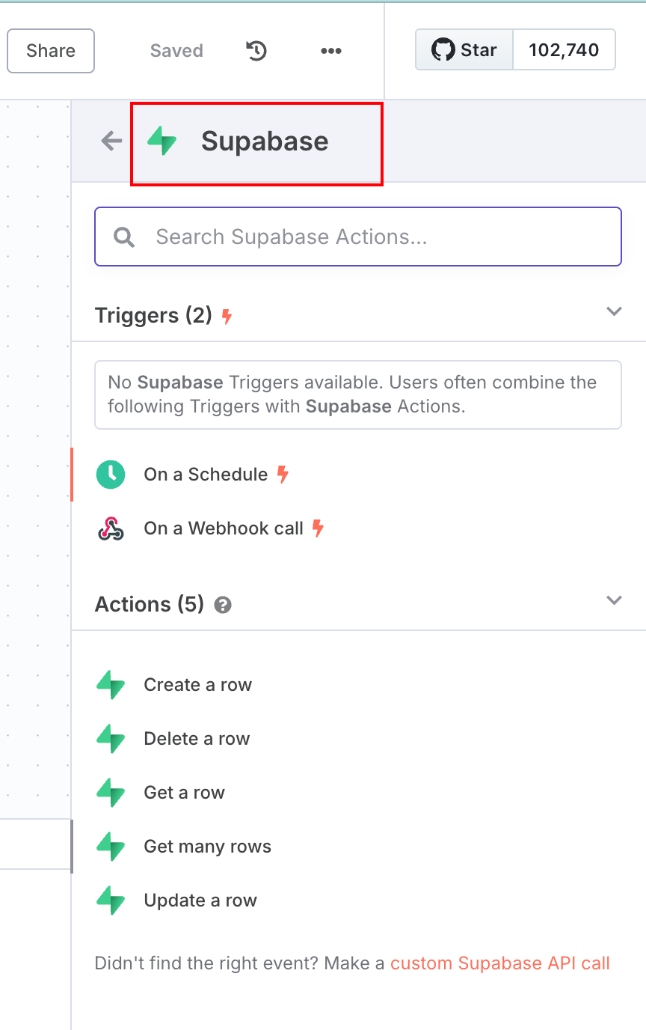Click the Supabase logo in the panel header
The width and height of the screenshot is (646, 1030).
pyautogui.click(x=161, y=141)
